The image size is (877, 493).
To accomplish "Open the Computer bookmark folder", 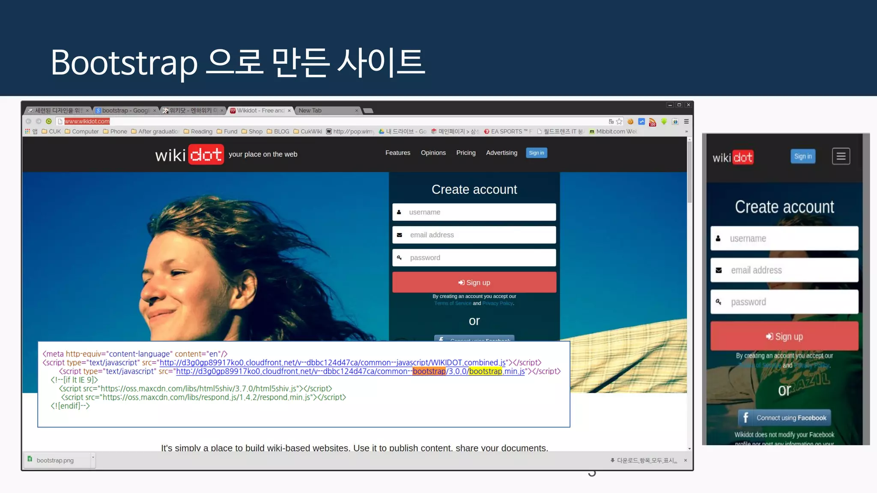I will [x=82, y=131].
